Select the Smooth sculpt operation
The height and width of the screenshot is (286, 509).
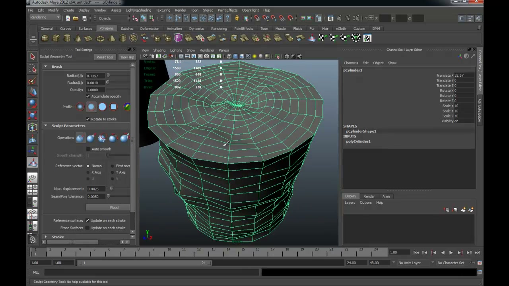coord(102,137)
